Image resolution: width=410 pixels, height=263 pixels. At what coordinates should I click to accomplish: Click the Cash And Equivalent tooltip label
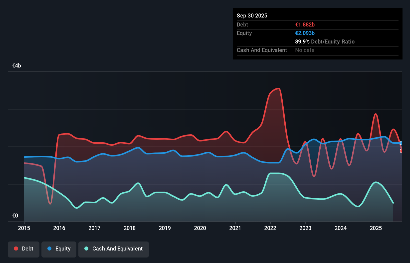coord(262,50)
